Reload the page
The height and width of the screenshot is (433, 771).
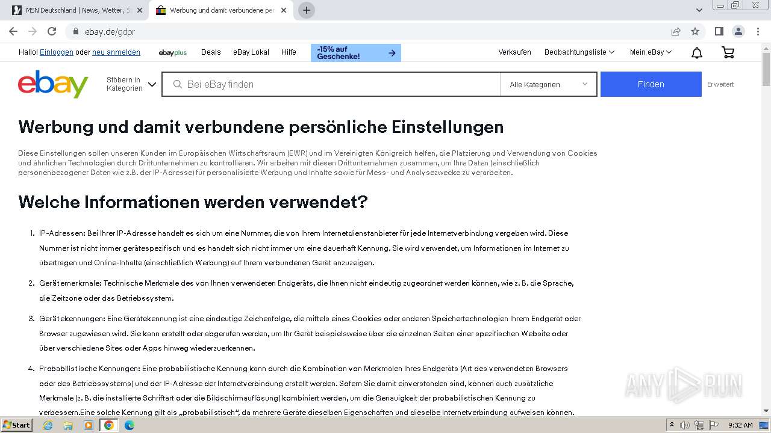click(52, 31)
